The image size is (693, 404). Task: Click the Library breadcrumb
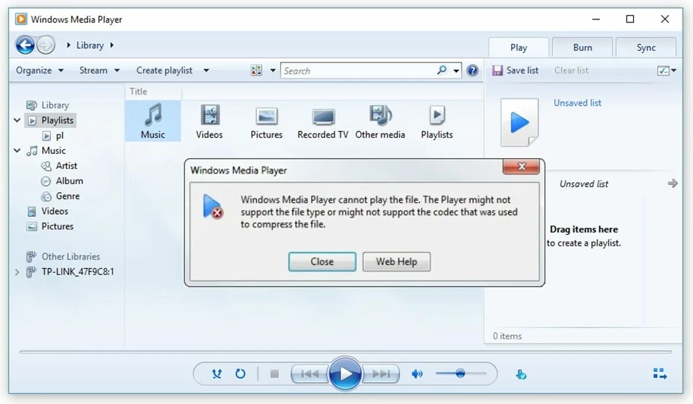coord(90,45)
